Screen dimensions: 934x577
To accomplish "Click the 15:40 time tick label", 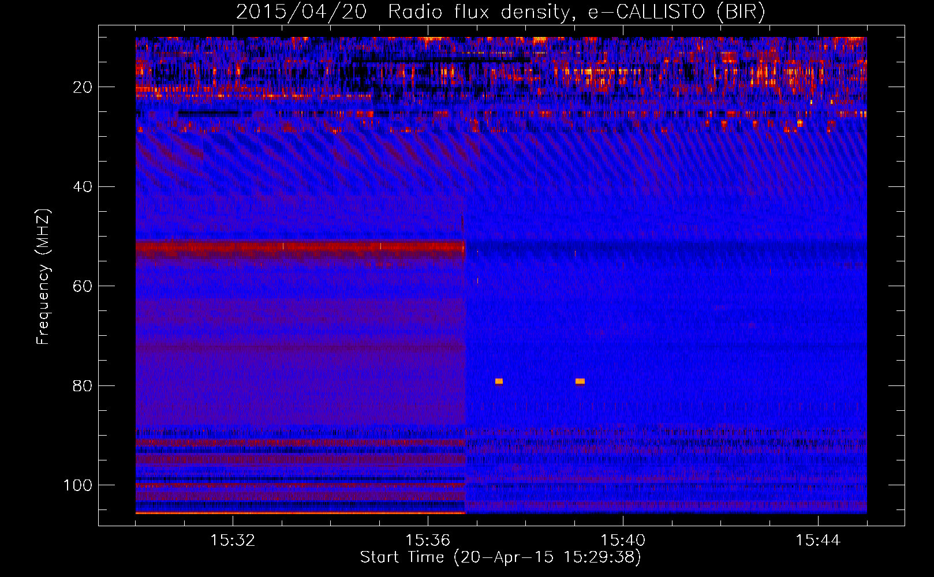I will [623, 541].
